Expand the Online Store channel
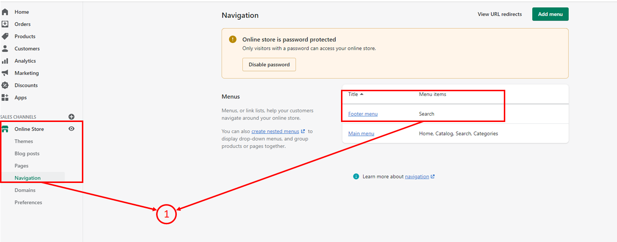The image size is (617, 242). (29, 129)
